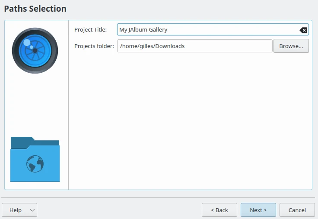Click the blue web folder icon
Image resolution: width=318 pixels, height=219 pixels.
pos(35,159)
